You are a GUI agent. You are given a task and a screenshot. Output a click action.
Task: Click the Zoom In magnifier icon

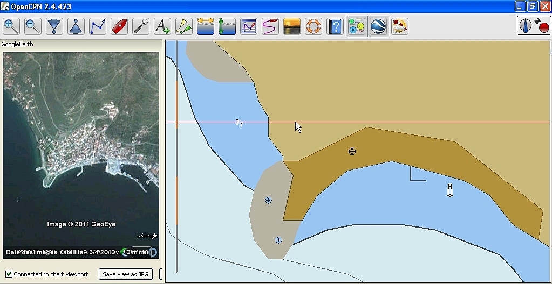[11, 26]
